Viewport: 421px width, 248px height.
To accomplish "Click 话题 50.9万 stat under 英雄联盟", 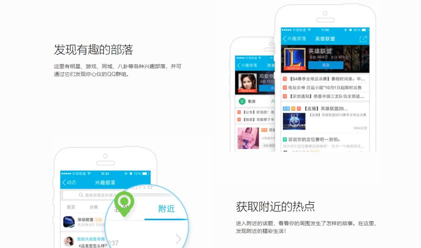I will pos(318,57).
